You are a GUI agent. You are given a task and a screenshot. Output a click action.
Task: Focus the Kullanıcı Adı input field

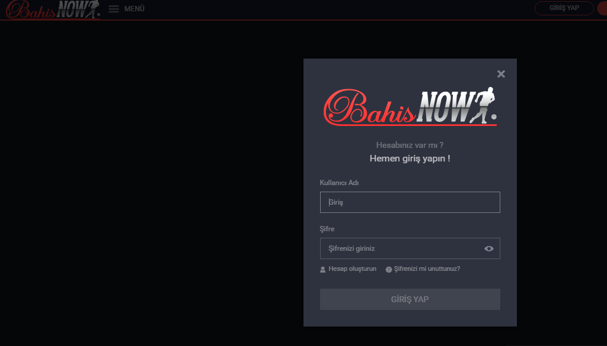(410, 202)
